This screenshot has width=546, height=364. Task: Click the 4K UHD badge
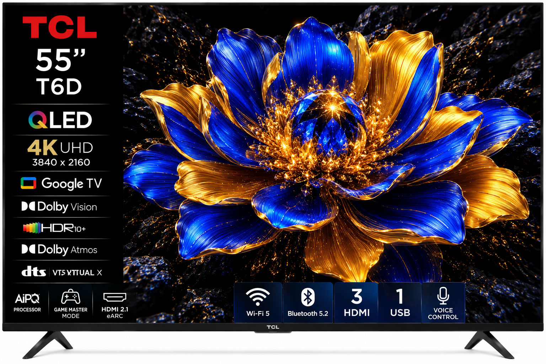[60, 148]
